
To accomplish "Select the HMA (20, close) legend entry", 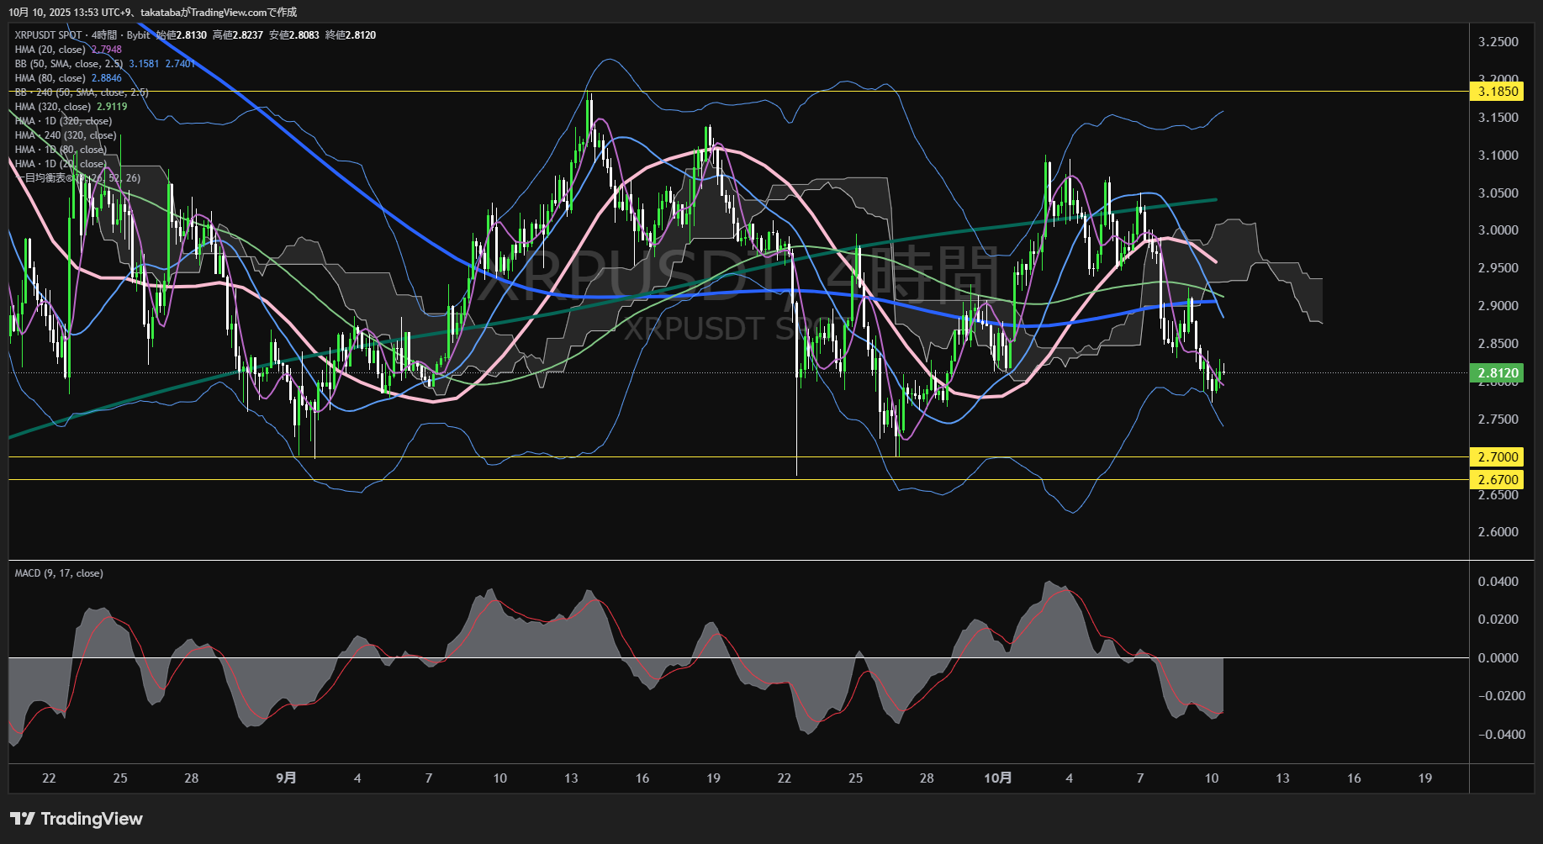I will click(50, 50).
